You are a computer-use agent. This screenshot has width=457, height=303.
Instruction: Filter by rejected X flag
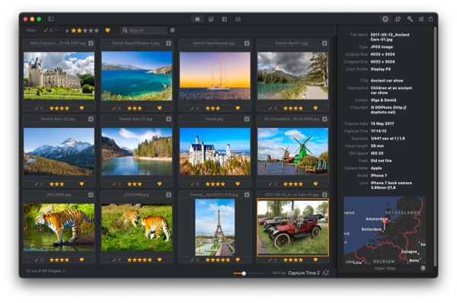51,30
